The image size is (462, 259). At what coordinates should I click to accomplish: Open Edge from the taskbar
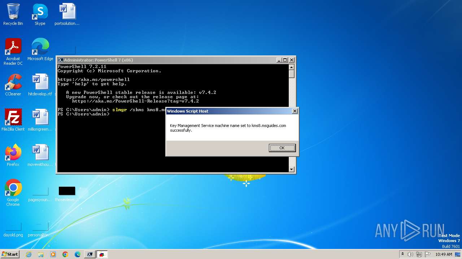tap(78, 254)
